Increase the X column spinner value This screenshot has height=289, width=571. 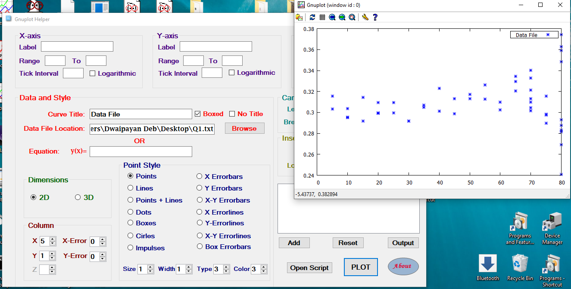pyautogui.click(x=53, y=239)
